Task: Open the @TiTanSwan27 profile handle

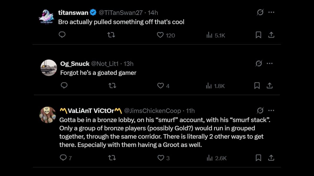Action: pyautogui.click(x=121, y=13)
